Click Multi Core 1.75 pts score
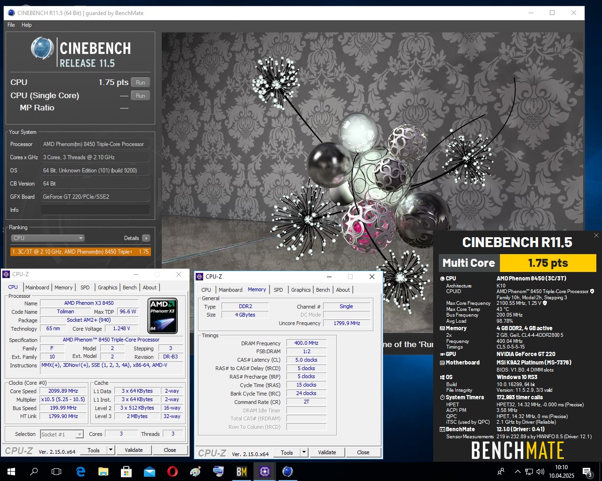 click(x=548, y=263)
